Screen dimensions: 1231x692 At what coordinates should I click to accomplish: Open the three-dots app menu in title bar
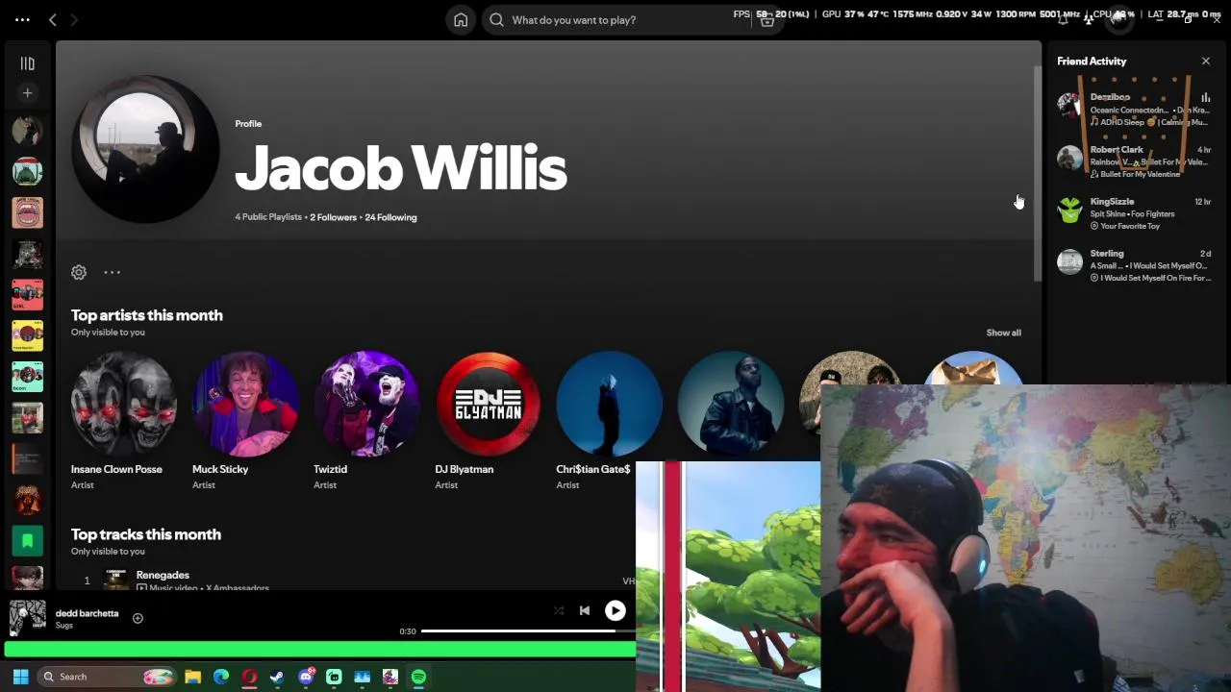[22, 19]
